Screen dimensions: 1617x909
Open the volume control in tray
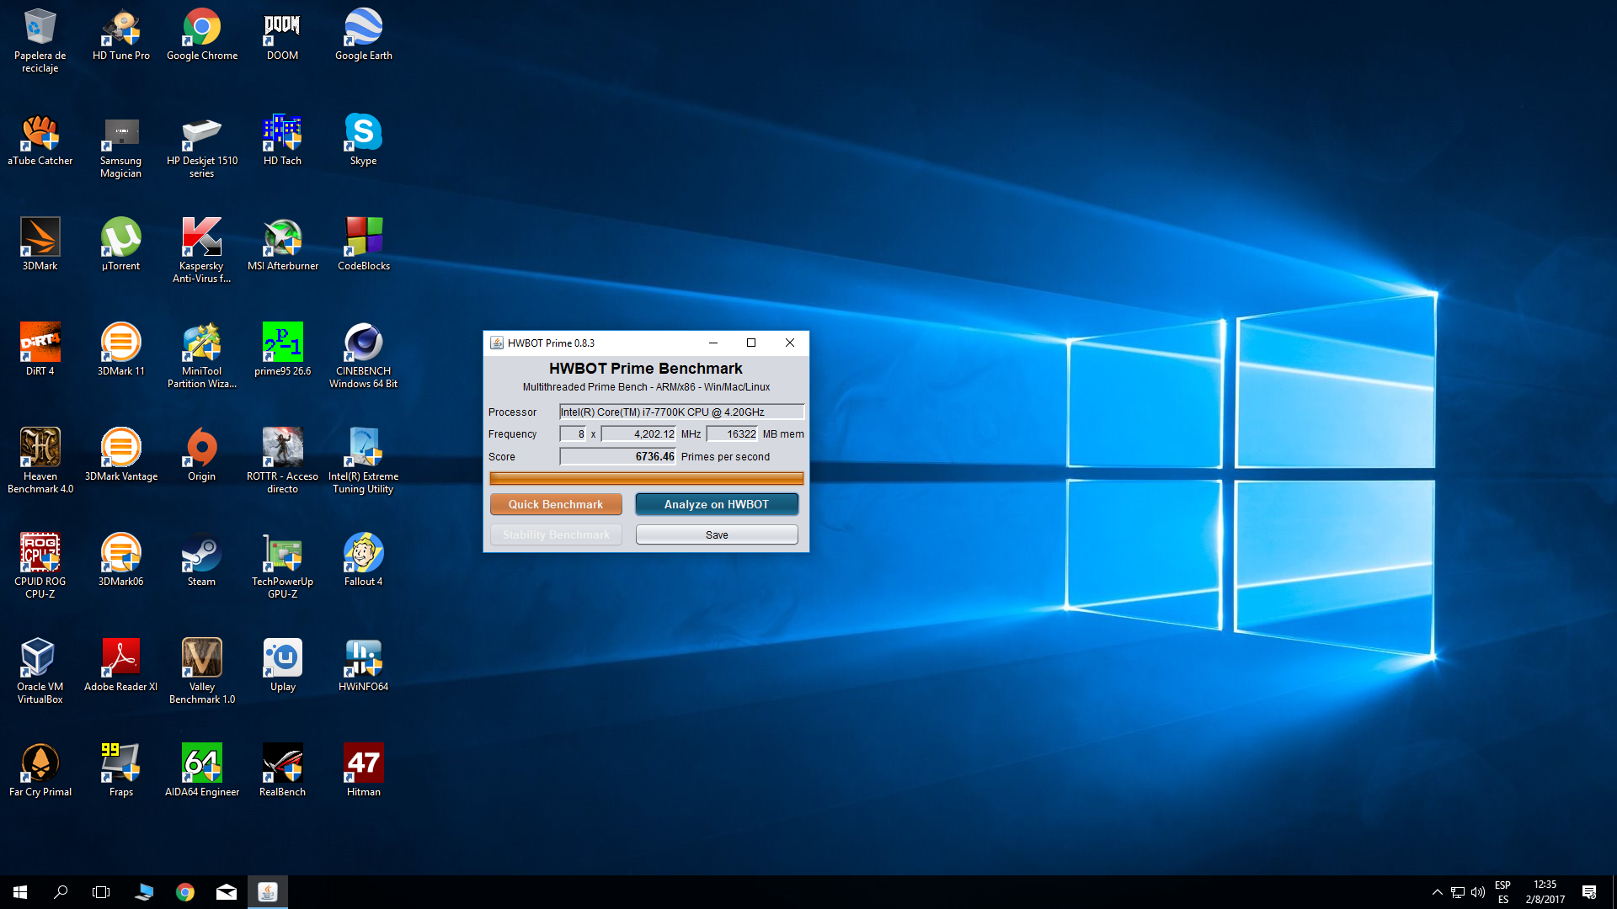(x=1478, y=892)
